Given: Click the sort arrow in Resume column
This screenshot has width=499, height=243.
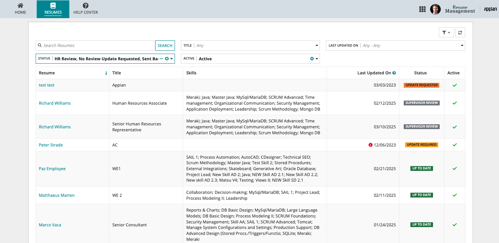Looking at the screenshot, I should click(106, 73).
